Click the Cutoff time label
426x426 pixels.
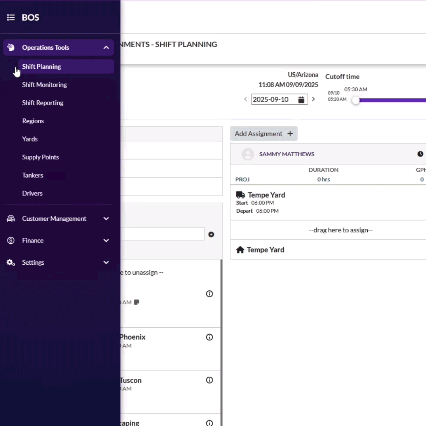[342, 77]
